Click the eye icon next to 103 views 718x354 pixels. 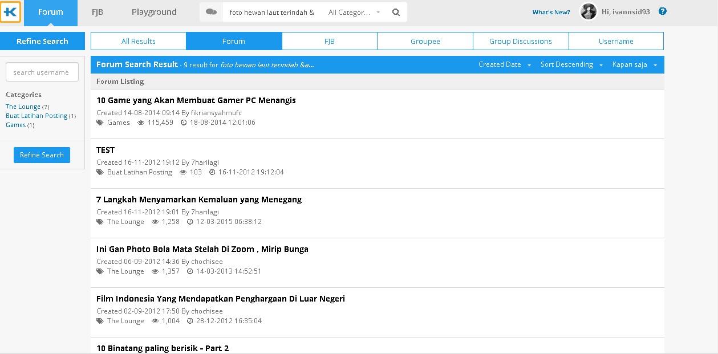[x=183, y=172]
